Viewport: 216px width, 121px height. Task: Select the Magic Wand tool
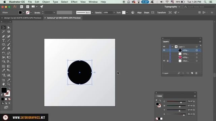tap(3, 32)
